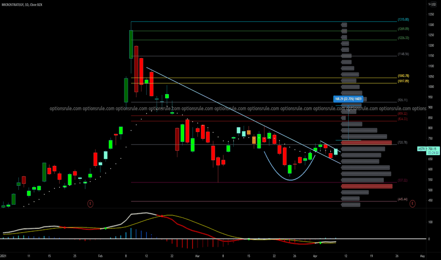Viewport: 441px width, 260px height.
Task: Click the 800 price axis label
Action: (430, 128)
